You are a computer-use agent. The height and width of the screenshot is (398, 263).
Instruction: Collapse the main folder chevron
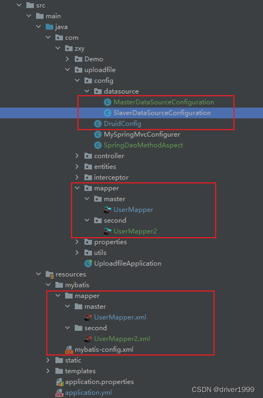click(29, 16)
